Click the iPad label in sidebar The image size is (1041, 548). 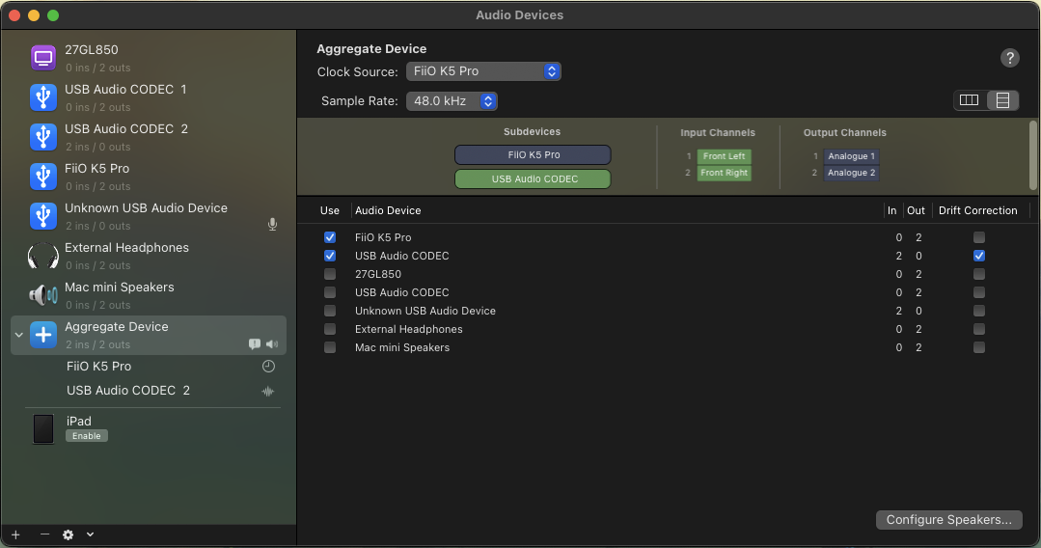(78, 421)
